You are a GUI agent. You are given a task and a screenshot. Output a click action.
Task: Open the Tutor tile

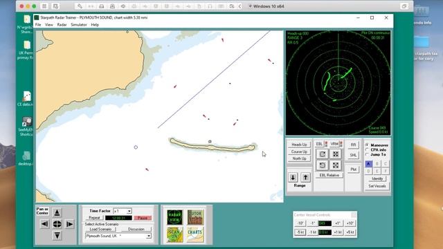pyautogui.click(x=195, y=217)
